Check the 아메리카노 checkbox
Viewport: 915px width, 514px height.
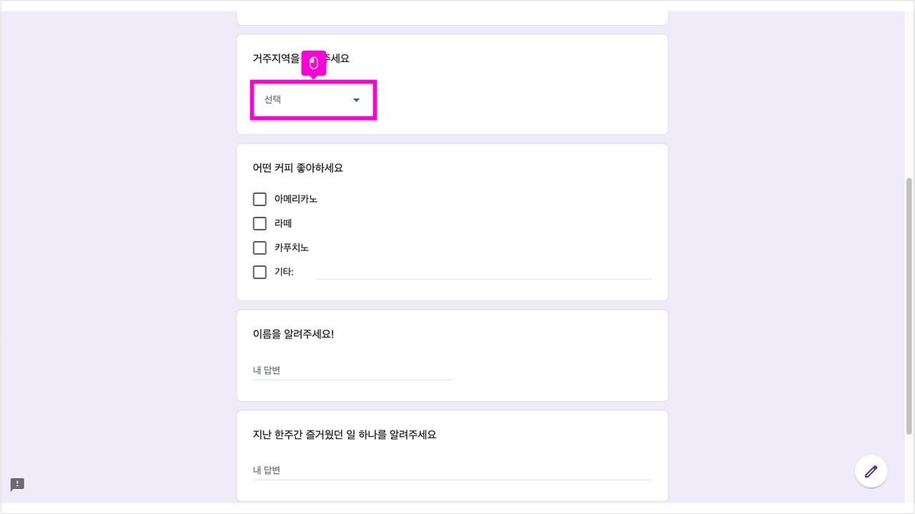tap(259, 198)
